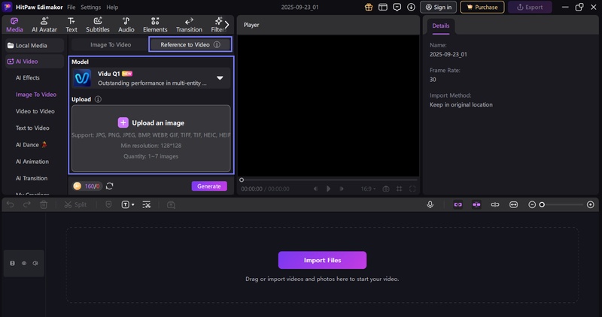Select Local Media in sidebar
602x317 pixels.
click(x=34, y=45)
